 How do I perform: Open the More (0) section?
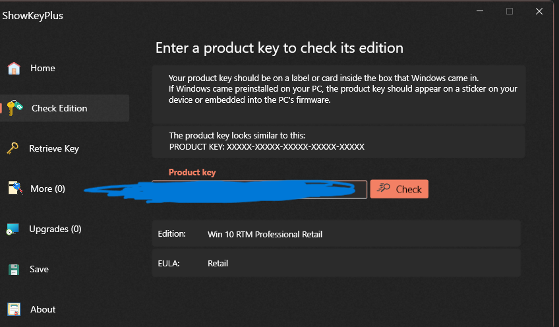click(47, 189)
